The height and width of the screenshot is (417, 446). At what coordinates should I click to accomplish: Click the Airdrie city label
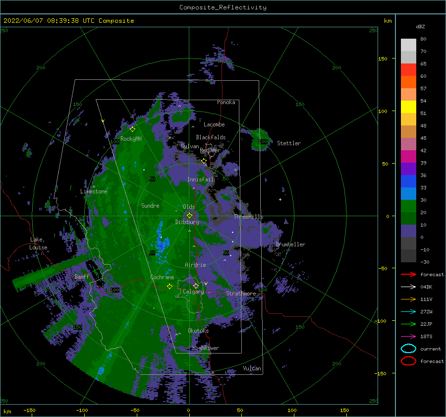point(195,265)
